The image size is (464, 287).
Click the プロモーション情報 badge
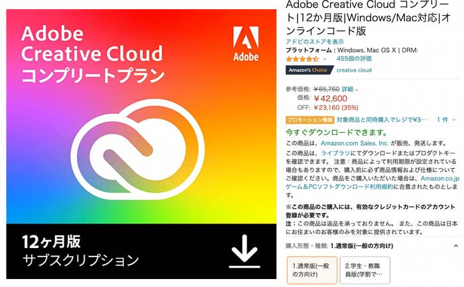310,120
